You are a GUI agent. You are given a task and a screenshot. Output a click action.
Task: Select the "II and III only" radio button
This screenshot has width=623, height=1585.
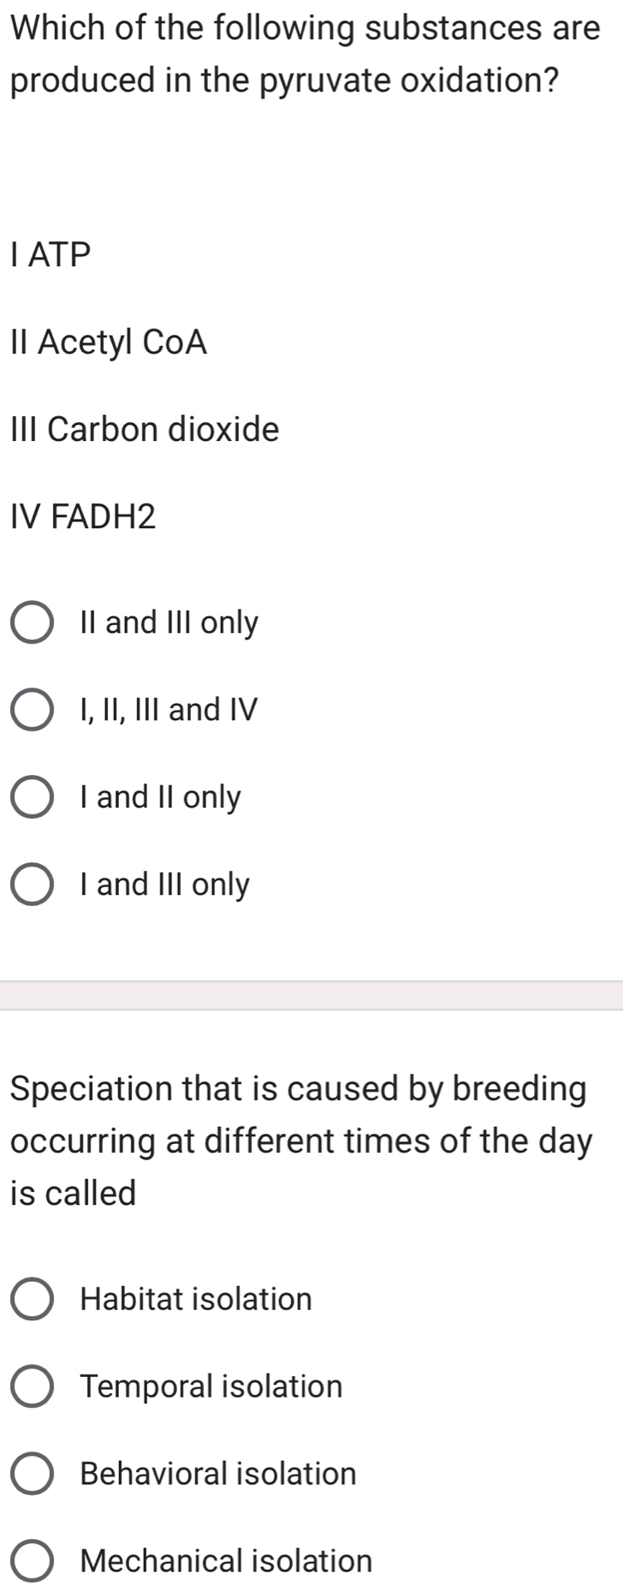(x=32, y=622)
